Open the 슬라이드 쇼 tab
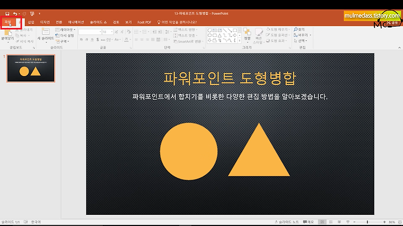 point(98,22)
